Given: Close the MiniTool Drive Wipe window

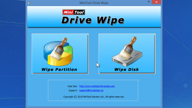Looking at the screenshot, I should [x=156, y=2].
